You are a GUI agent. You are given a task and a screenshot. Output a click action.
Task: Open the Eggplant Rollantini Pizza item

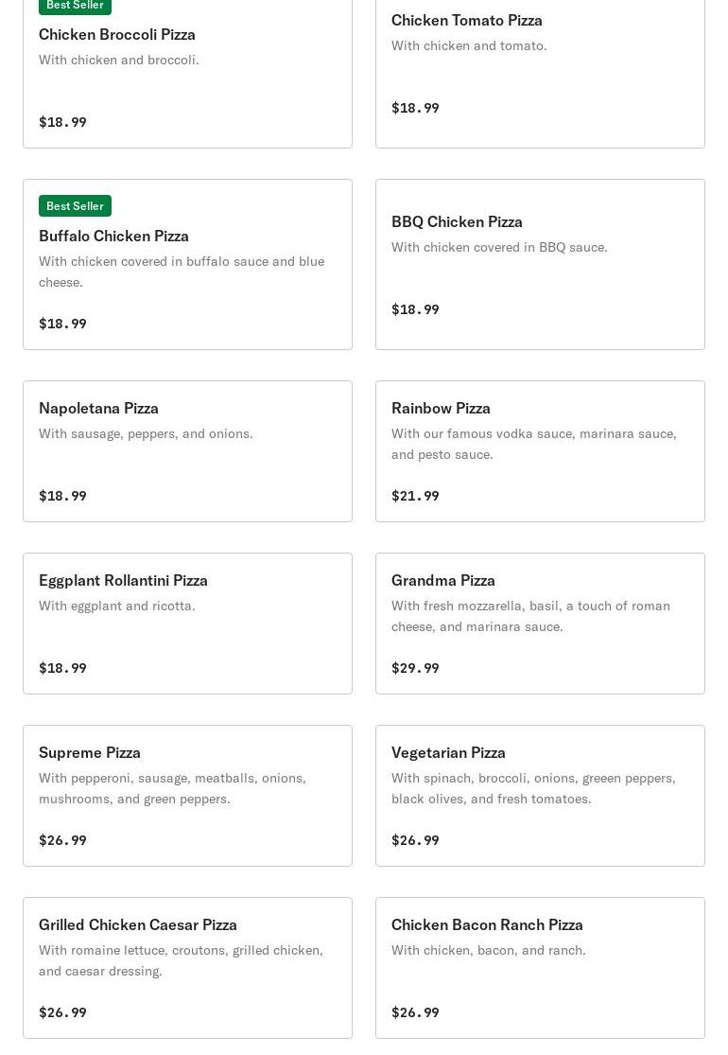[187, 623]
